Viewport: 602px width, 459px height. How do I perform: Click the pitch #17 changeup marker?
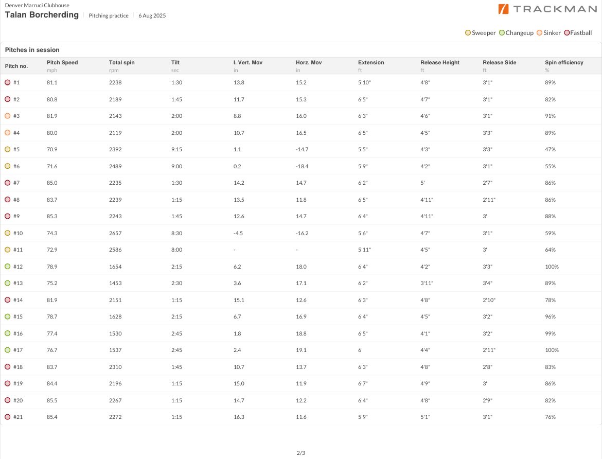pyautogui.click(x=7, y=350)
